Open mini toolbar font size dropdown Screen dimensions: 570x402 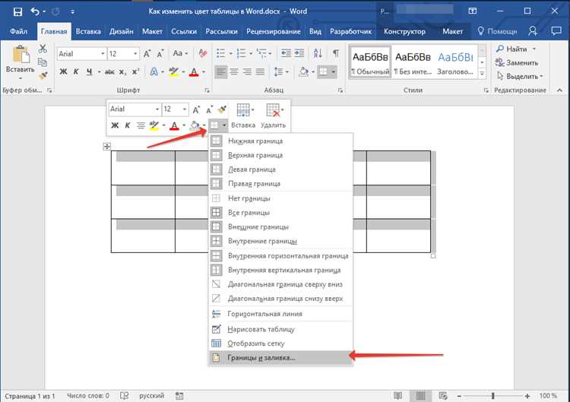185,109
